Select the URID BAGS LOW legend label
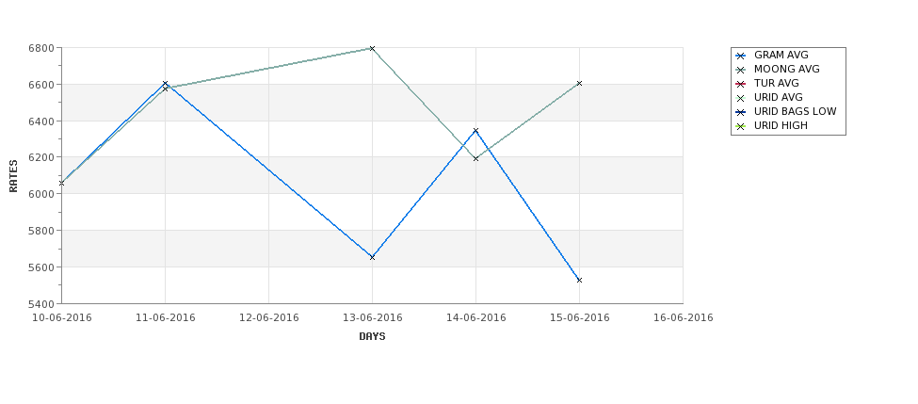This screenshot has height=404, width=918. 795,111
